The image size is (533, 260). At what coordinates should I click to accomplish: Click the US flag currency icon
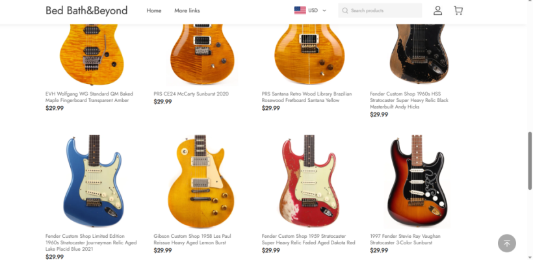click(x=300, y=10)
